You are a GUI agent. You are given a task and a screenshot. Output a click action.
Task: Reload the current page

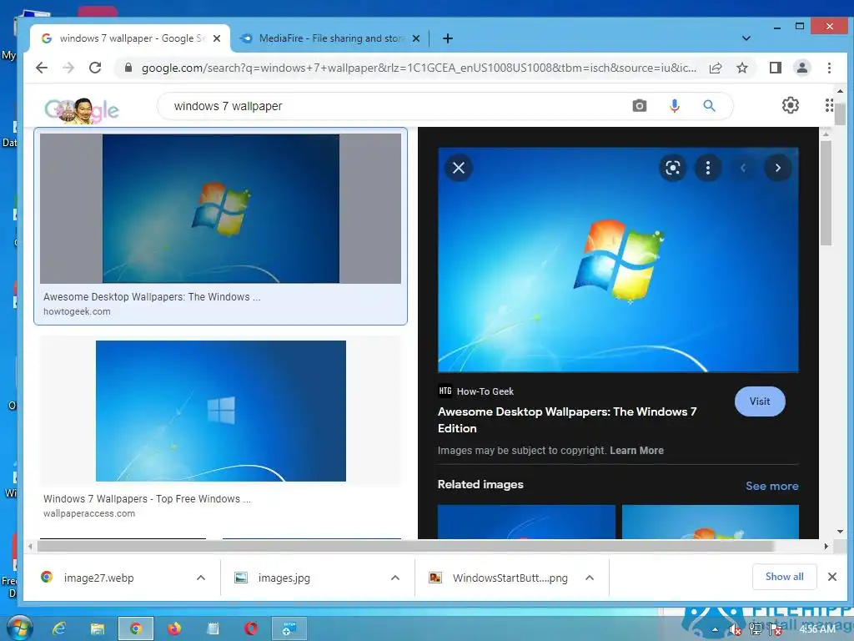[x=95, y=68]
